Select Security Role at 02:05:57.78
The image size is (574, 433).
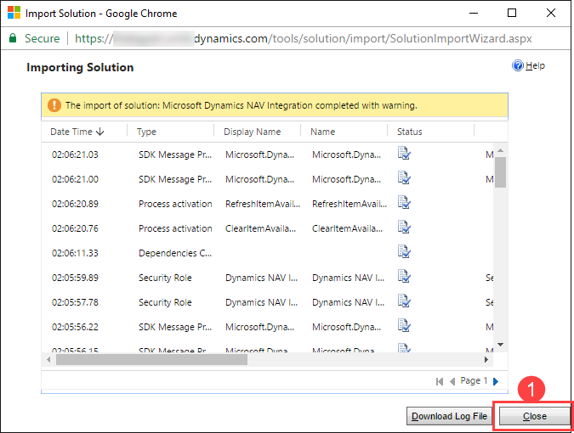(x=165, y=302)
